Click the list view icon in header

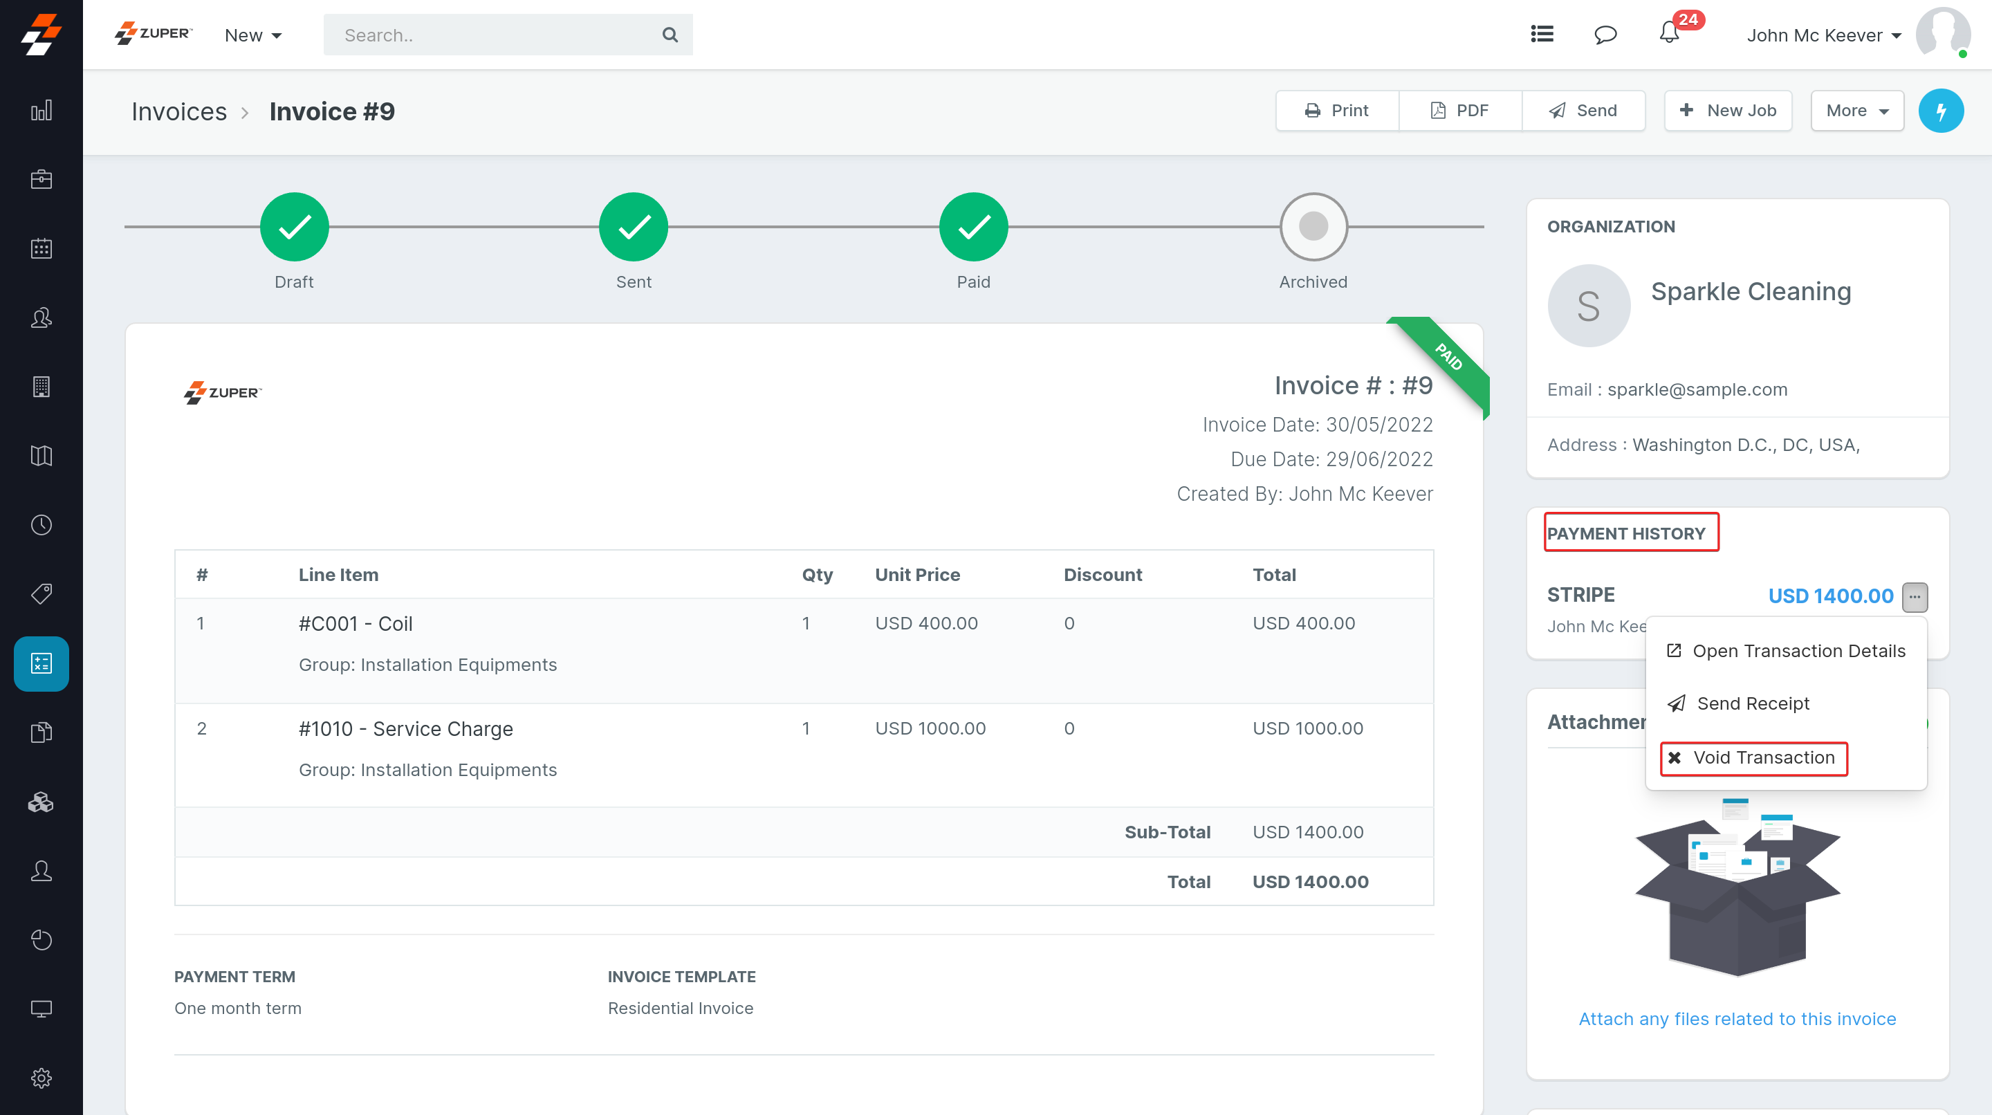(1542, 34)
